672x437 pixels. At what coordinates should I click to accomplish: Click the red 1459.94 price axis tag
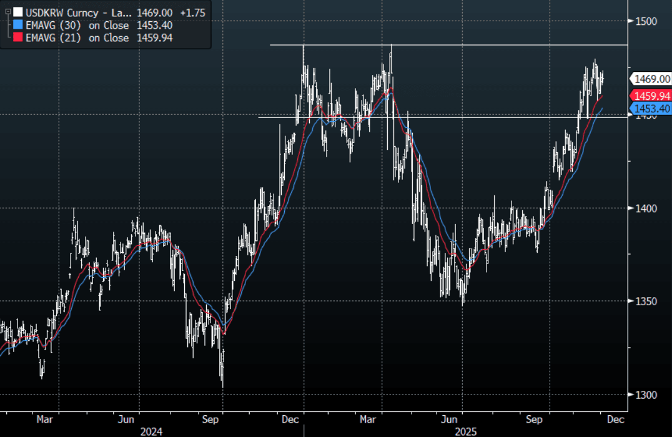click(x=652, y=96)
